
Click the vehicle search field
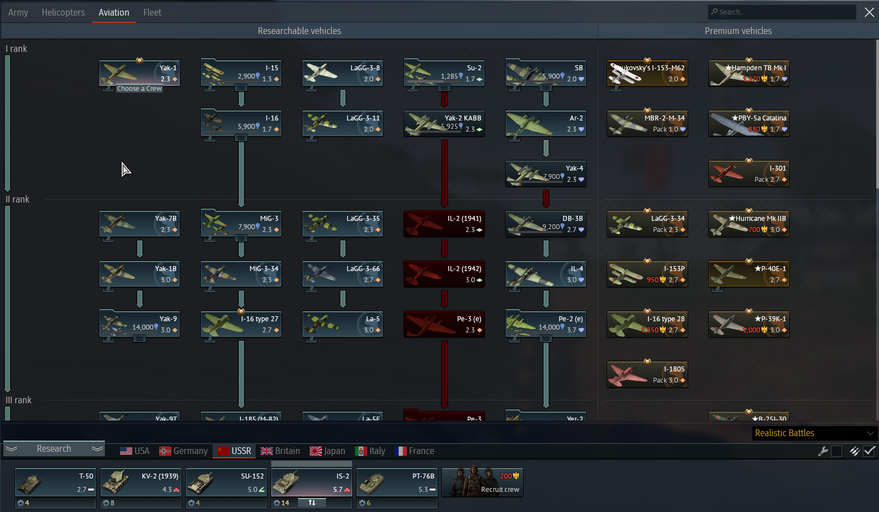(x=782, y=12)
